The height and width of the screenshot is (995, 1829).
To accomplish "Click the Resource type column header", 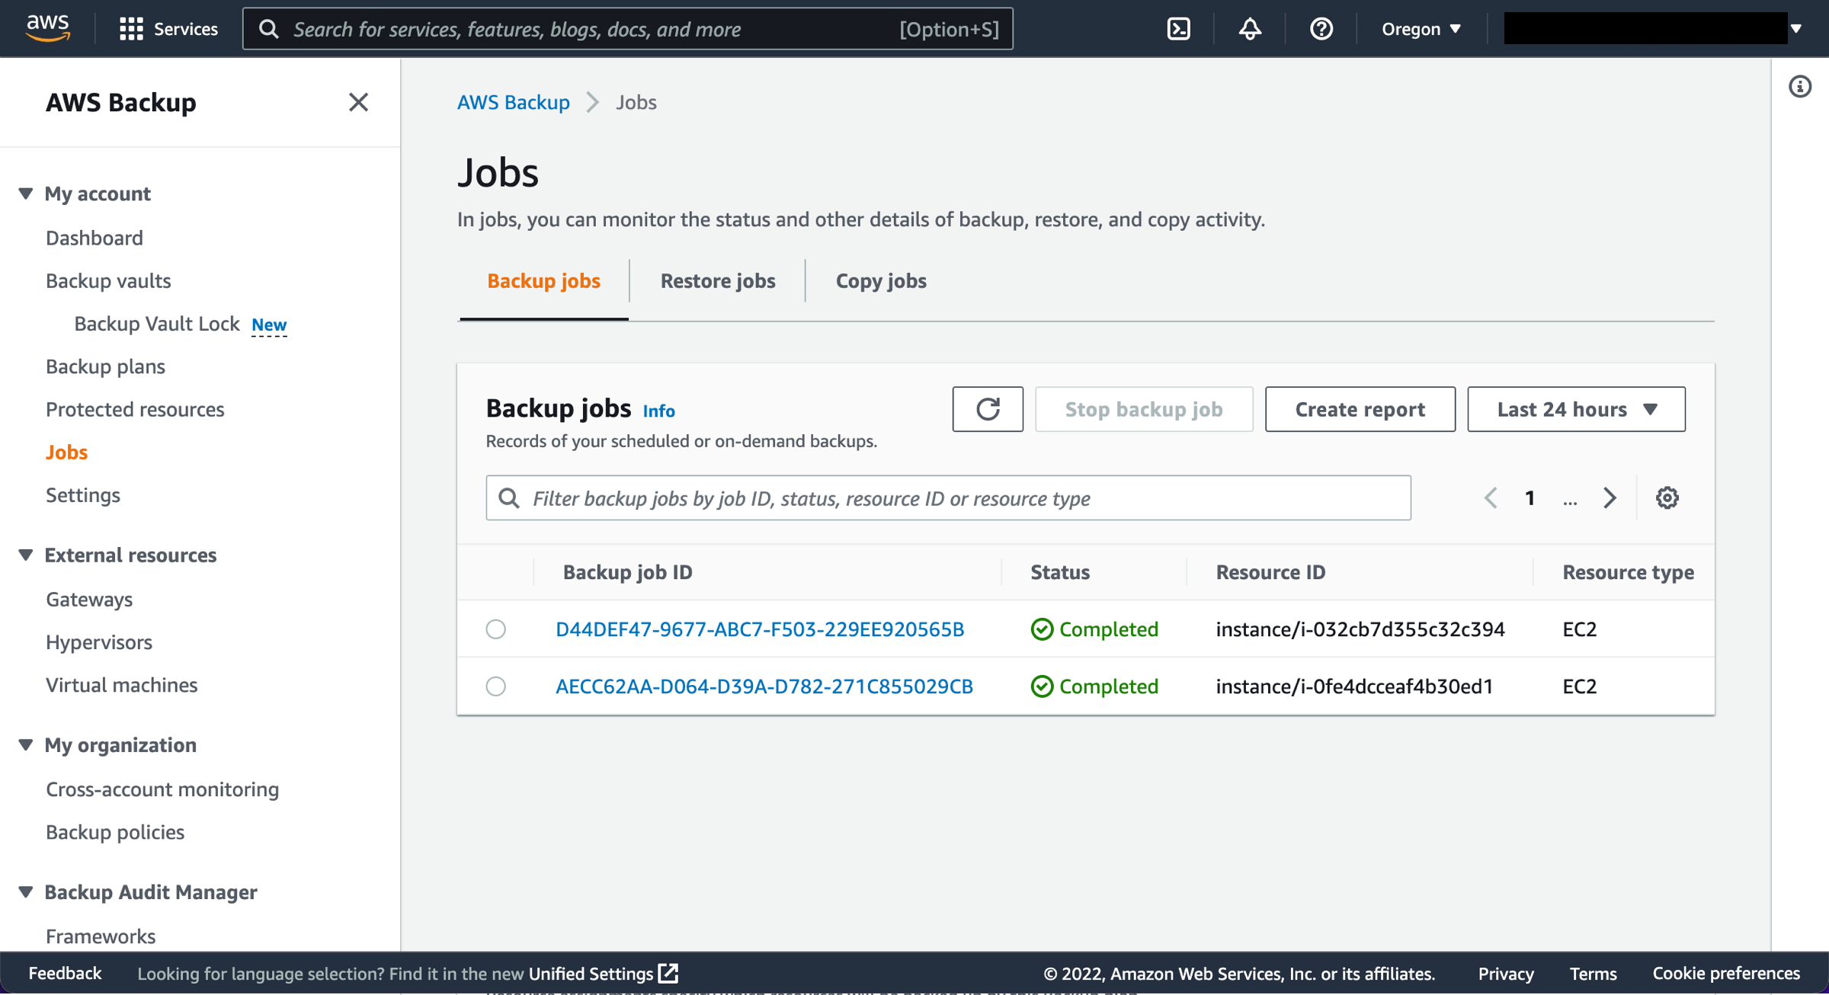I will click(x=1628, y=571).
